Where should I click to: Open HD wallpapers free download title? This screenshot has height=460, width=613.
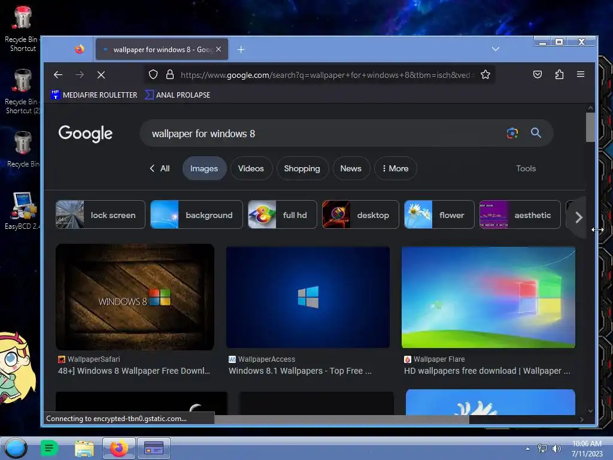pyautogui.click(x=487, y=371)
